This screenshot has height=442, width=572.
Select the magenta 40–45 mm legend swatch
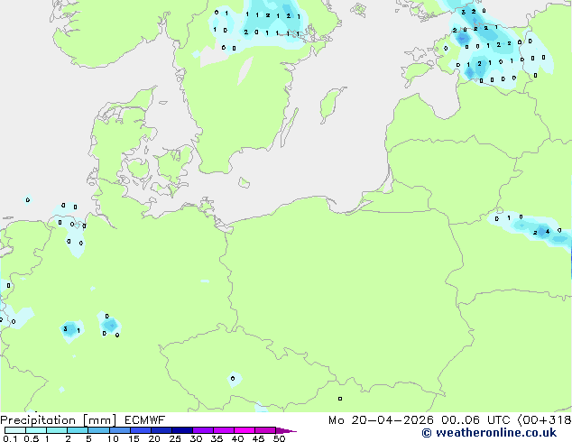[244, 430]
